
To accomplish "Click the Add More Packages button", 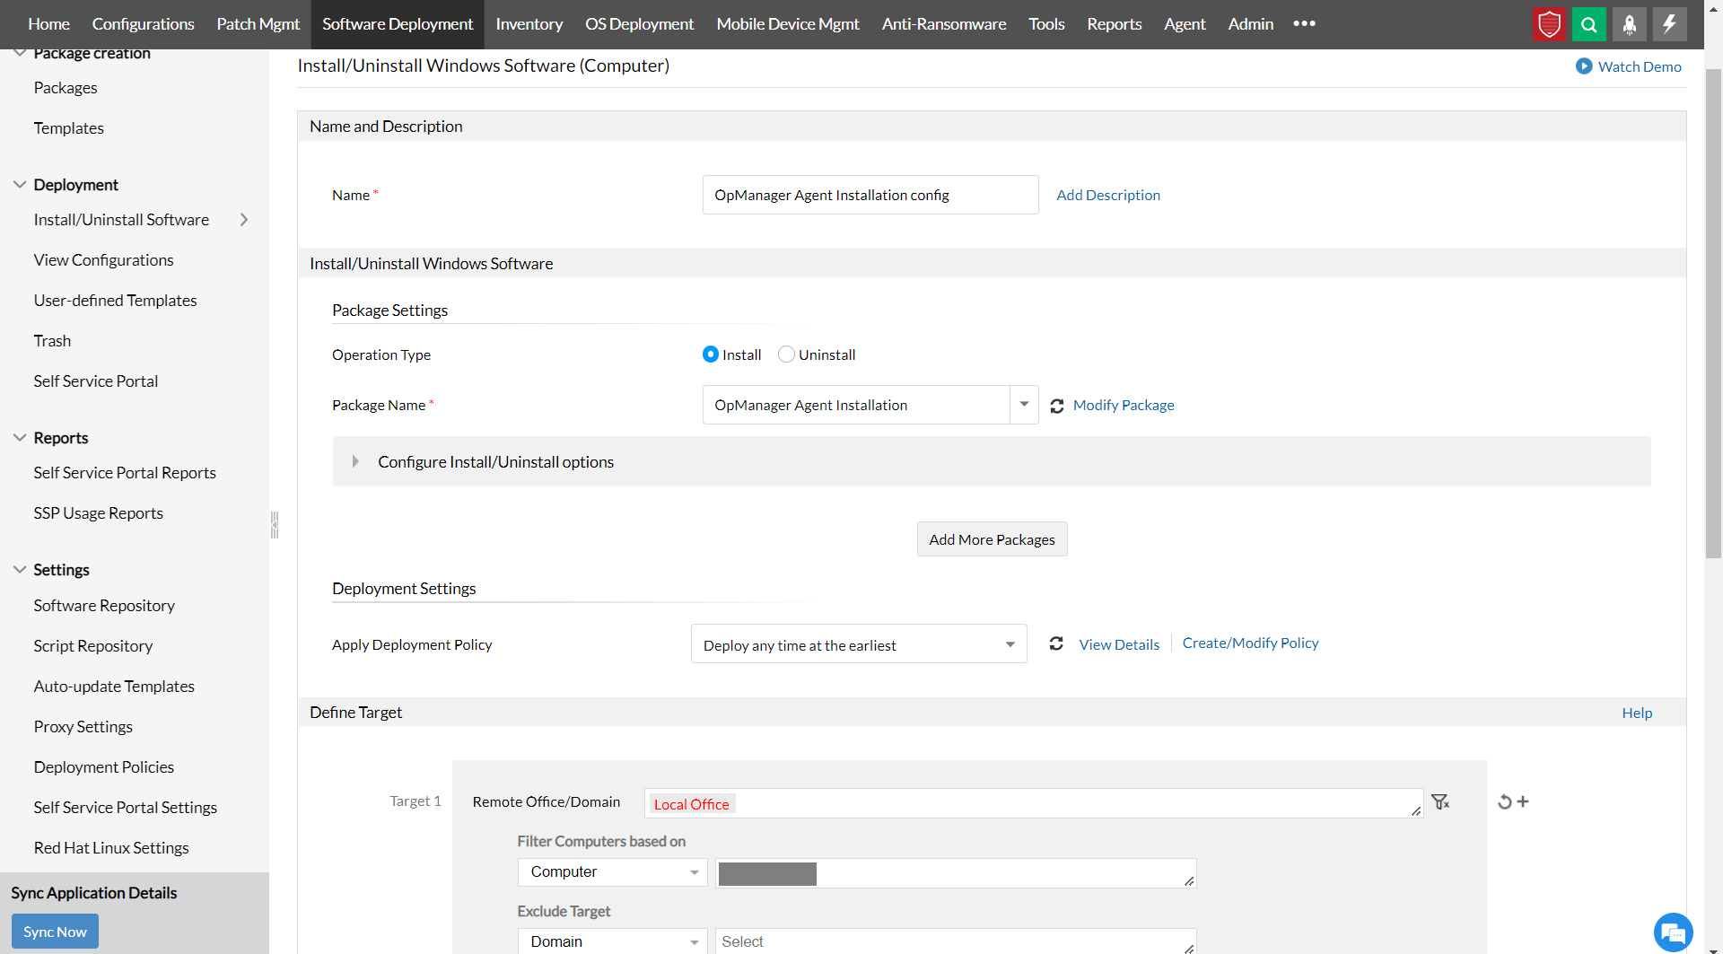I will pos(992,539).
